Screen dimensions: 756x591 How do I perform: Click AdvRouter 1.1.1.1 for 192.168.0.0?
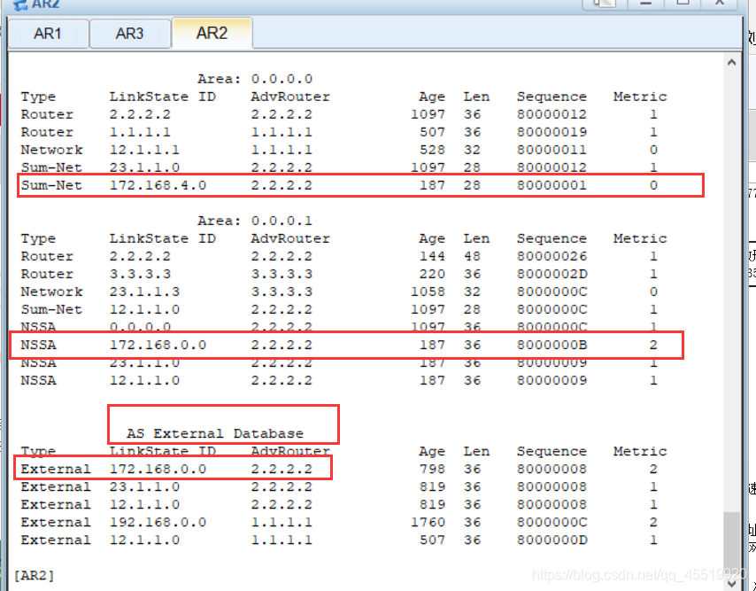click(282, 522)
